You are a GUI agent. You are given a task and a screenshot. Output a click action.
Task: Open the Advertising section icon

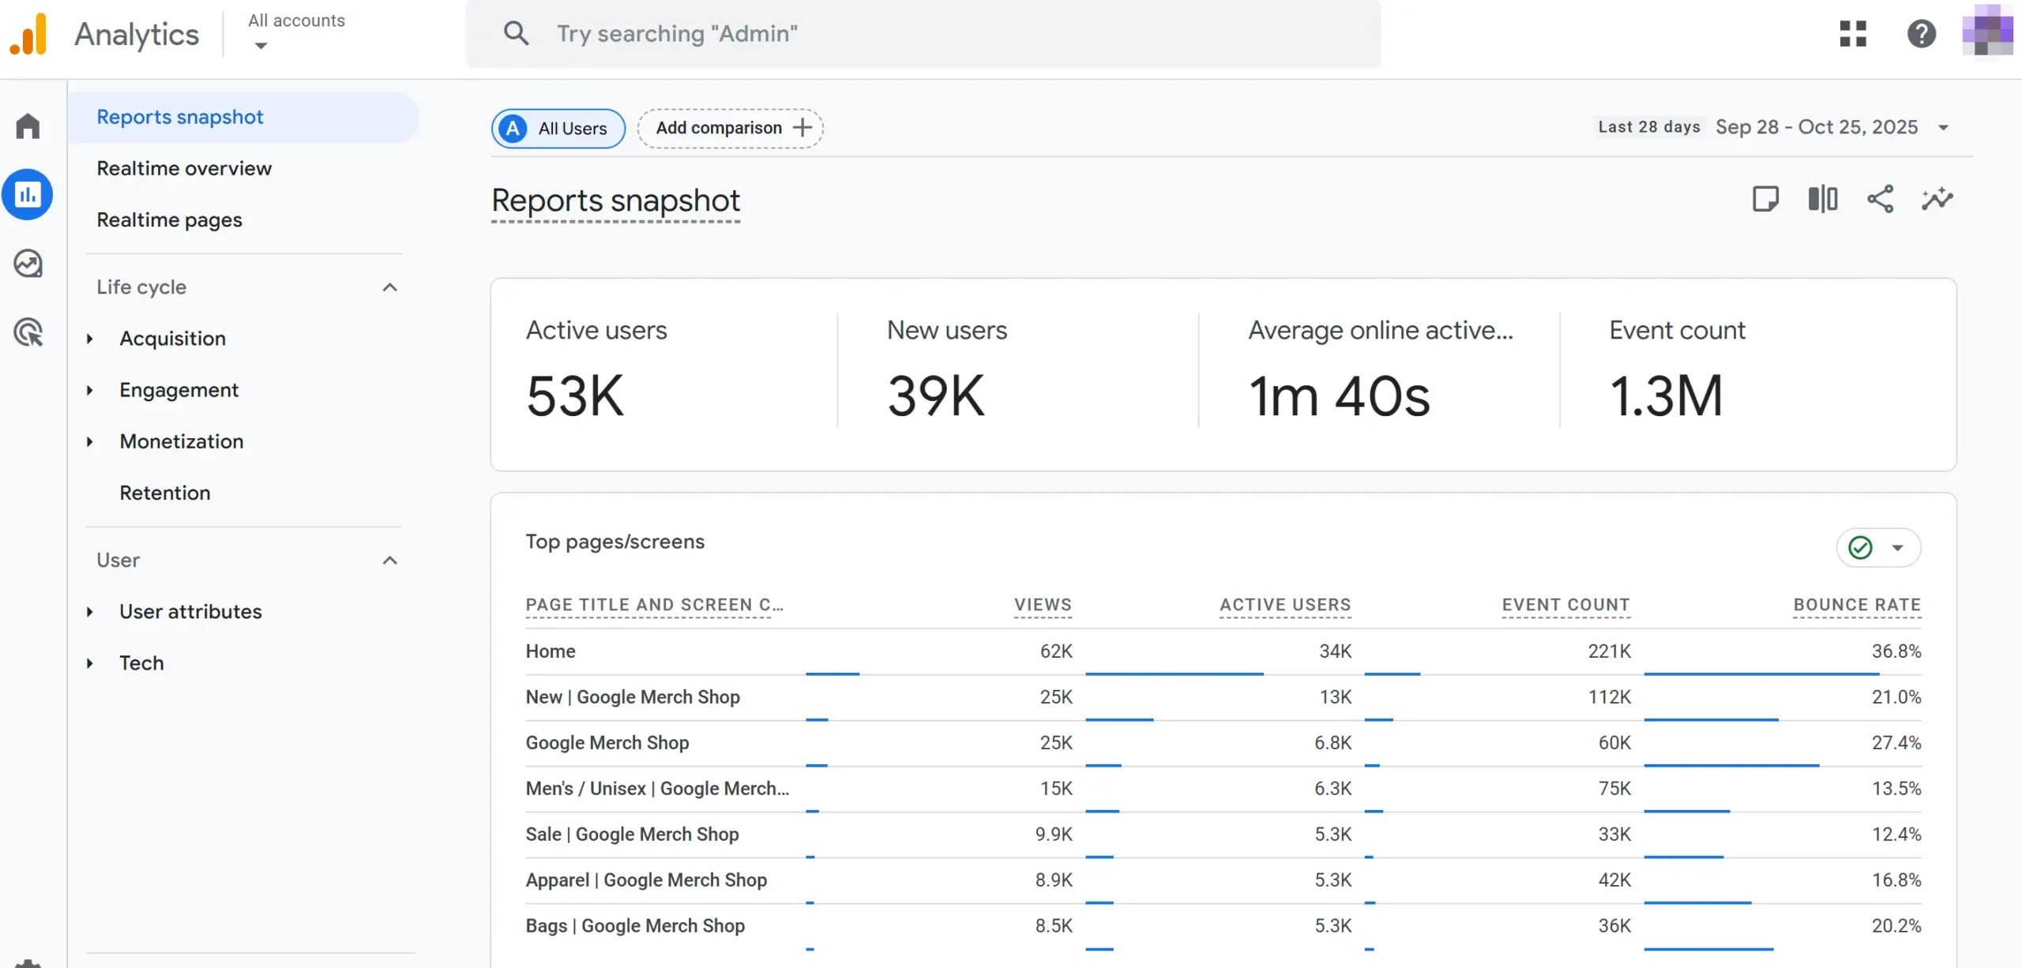(28, 332)
